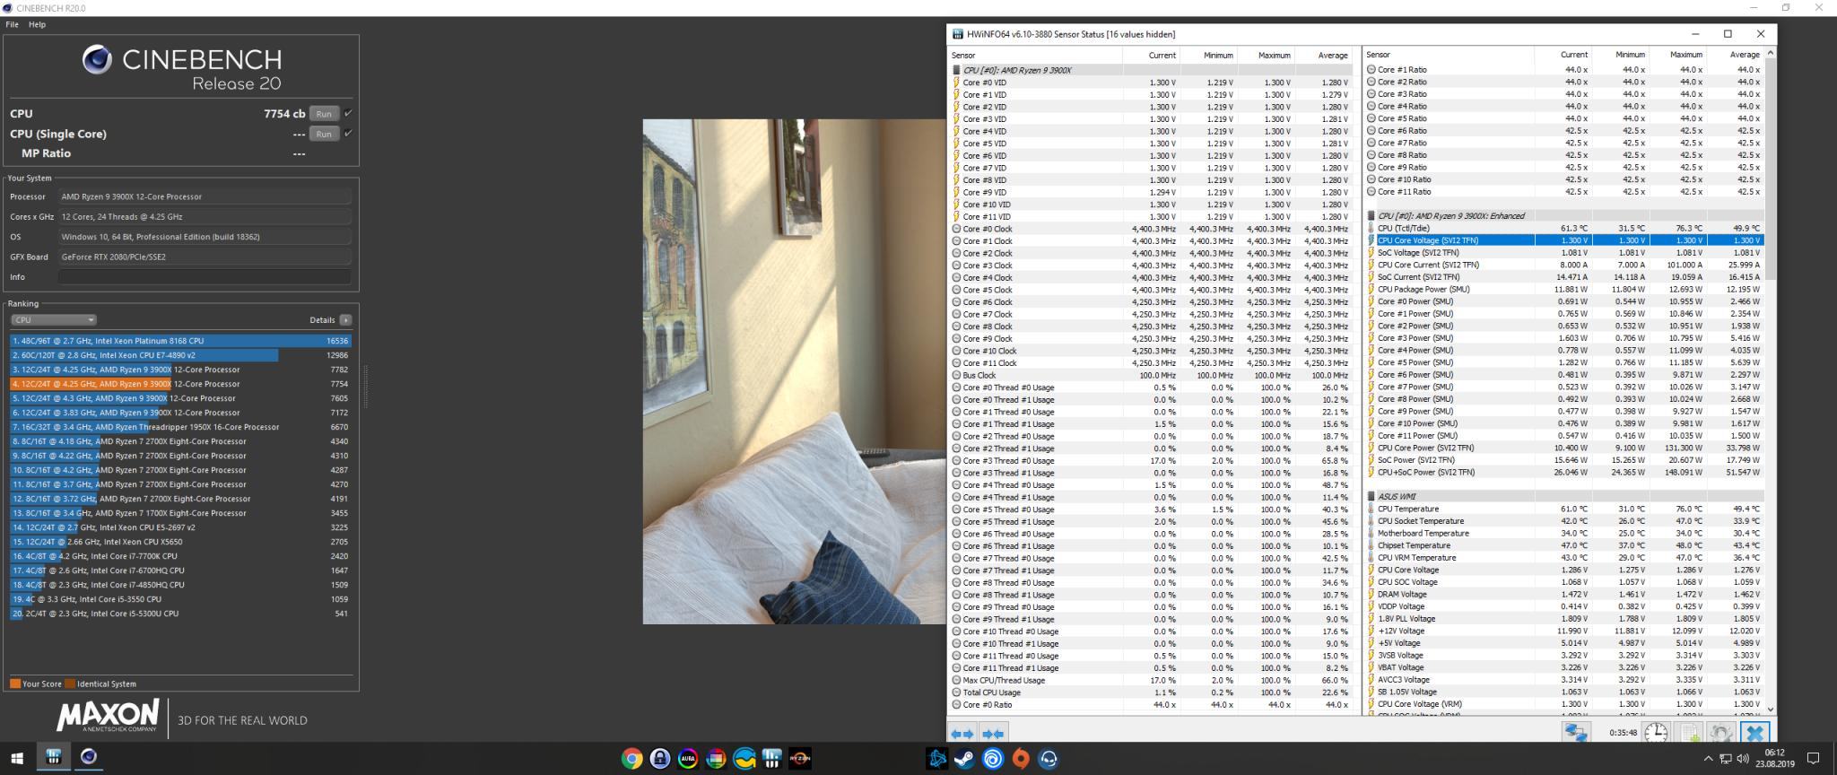Image resolution: width=1837 pixels, height=775 pixels.
Task: Open the Cinebench Help menu
Action: point(37,24)
